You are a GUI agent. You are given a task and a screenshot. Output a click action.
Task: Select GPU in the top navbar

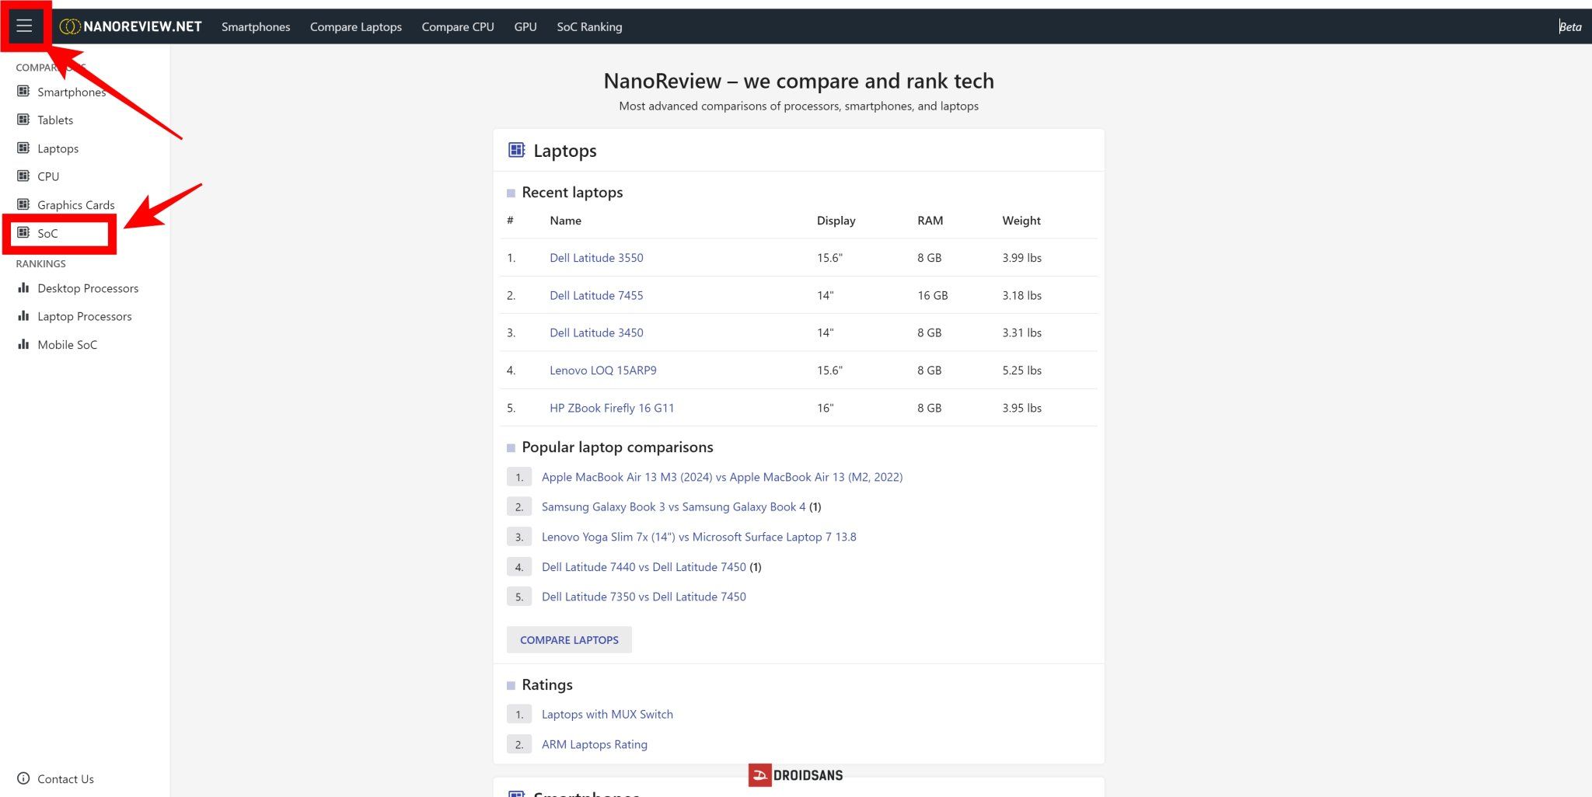tap(525, 26)
